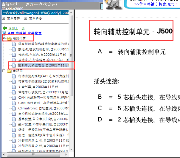Click the 菜单展开 expand-all icon
Image resolution: width=180 pixels, height=158 pixels.
pos(4,18)
